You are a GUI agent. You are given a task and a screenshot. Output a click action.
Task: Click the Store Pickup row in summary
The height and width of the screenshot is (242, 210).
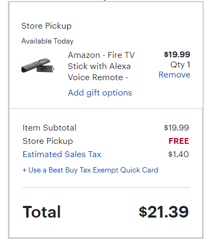click(x=106, y=141)
